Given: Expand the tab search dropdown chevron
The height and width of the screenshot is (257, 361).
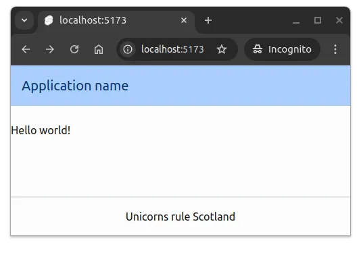Looking at the screenshot, I should point(24,20).
